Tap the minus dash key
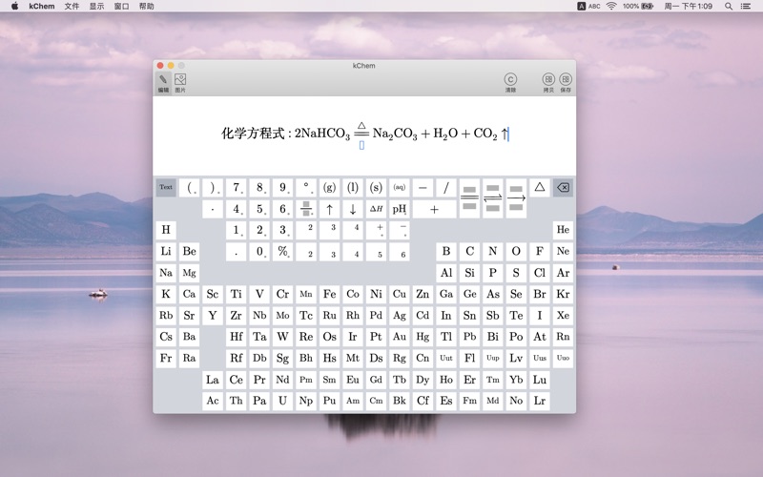Image resolution: width=763 pixels, height=477 pixels. (423, 187)
